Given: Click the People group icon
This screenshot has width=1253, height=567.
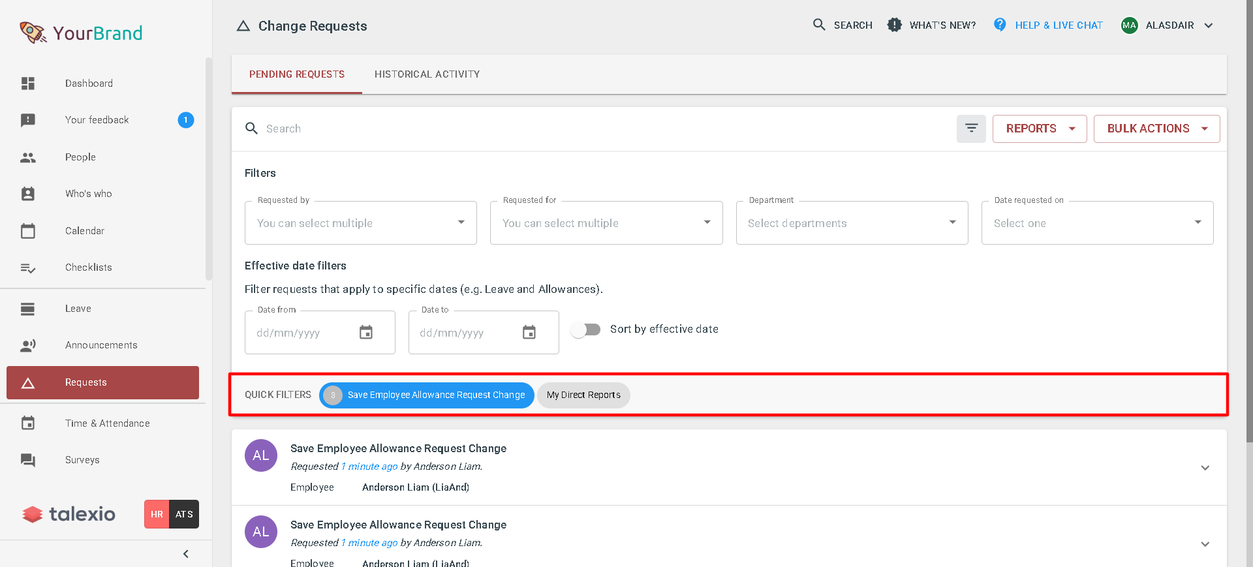Looking at the screenshot, I should (x=28, y=157).
